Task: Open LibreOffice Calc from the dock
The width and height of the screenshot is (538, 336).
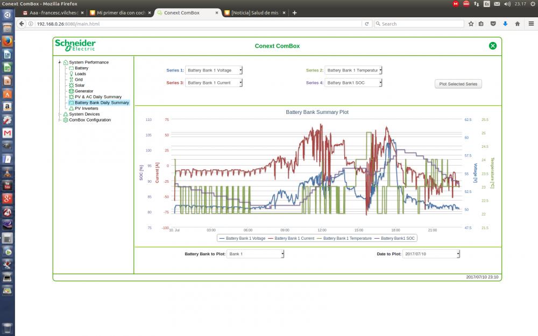Action: click(7, 68)
